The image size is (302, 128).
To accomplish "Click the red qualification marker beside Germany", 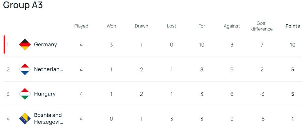I will coord(4,45).
